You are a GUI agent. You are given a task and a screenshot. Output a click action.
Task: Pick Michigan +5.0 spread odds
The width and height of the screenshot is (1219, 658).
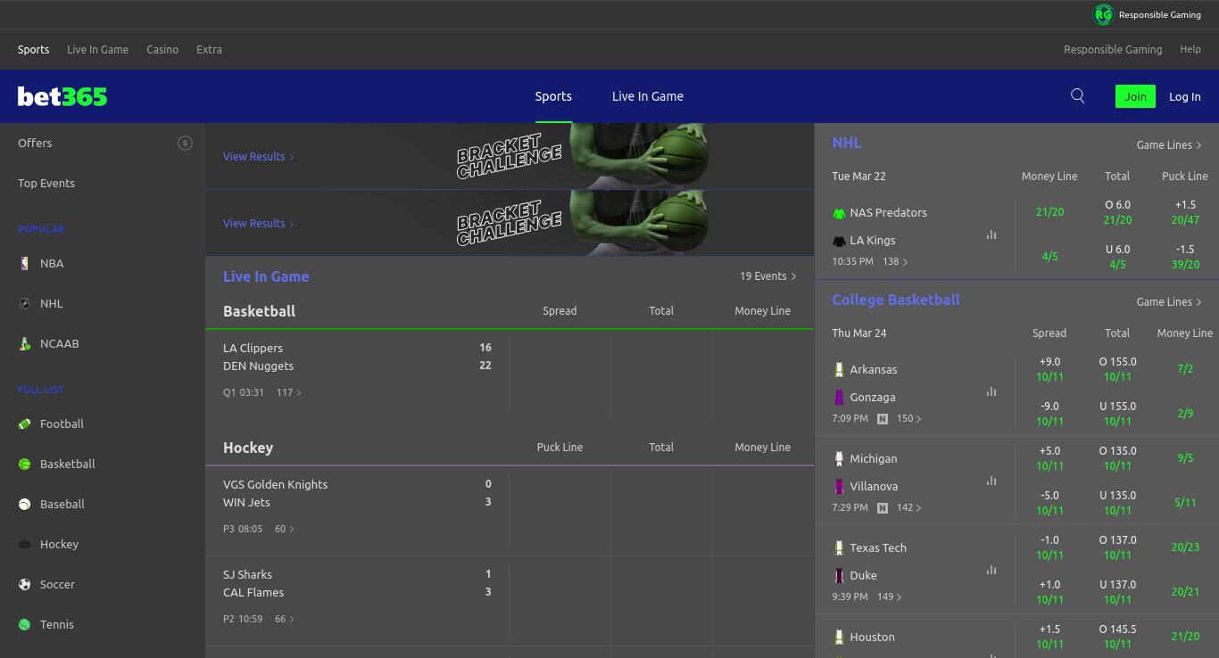point(1049,458)
